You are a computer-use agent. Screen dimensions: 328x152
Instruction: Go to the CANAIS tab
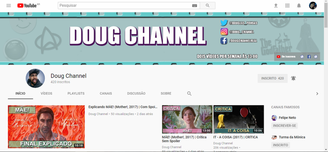(106, 94)
